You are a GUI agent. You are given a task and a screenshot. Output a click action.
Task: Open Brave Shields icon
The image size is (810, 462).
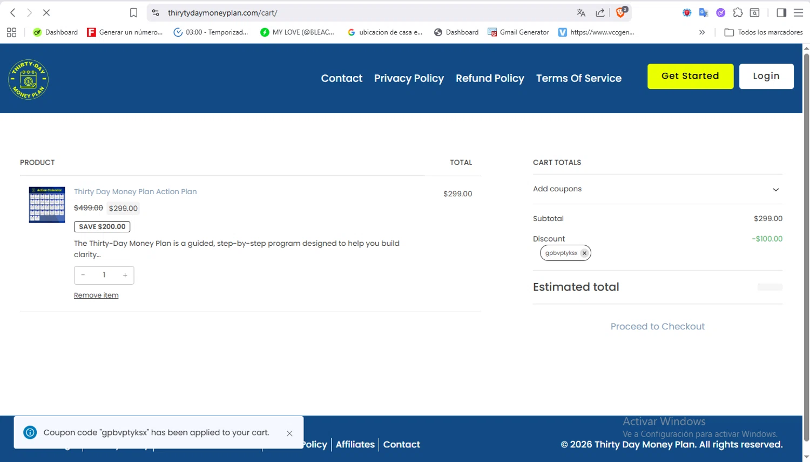click(x=621, y=12)
